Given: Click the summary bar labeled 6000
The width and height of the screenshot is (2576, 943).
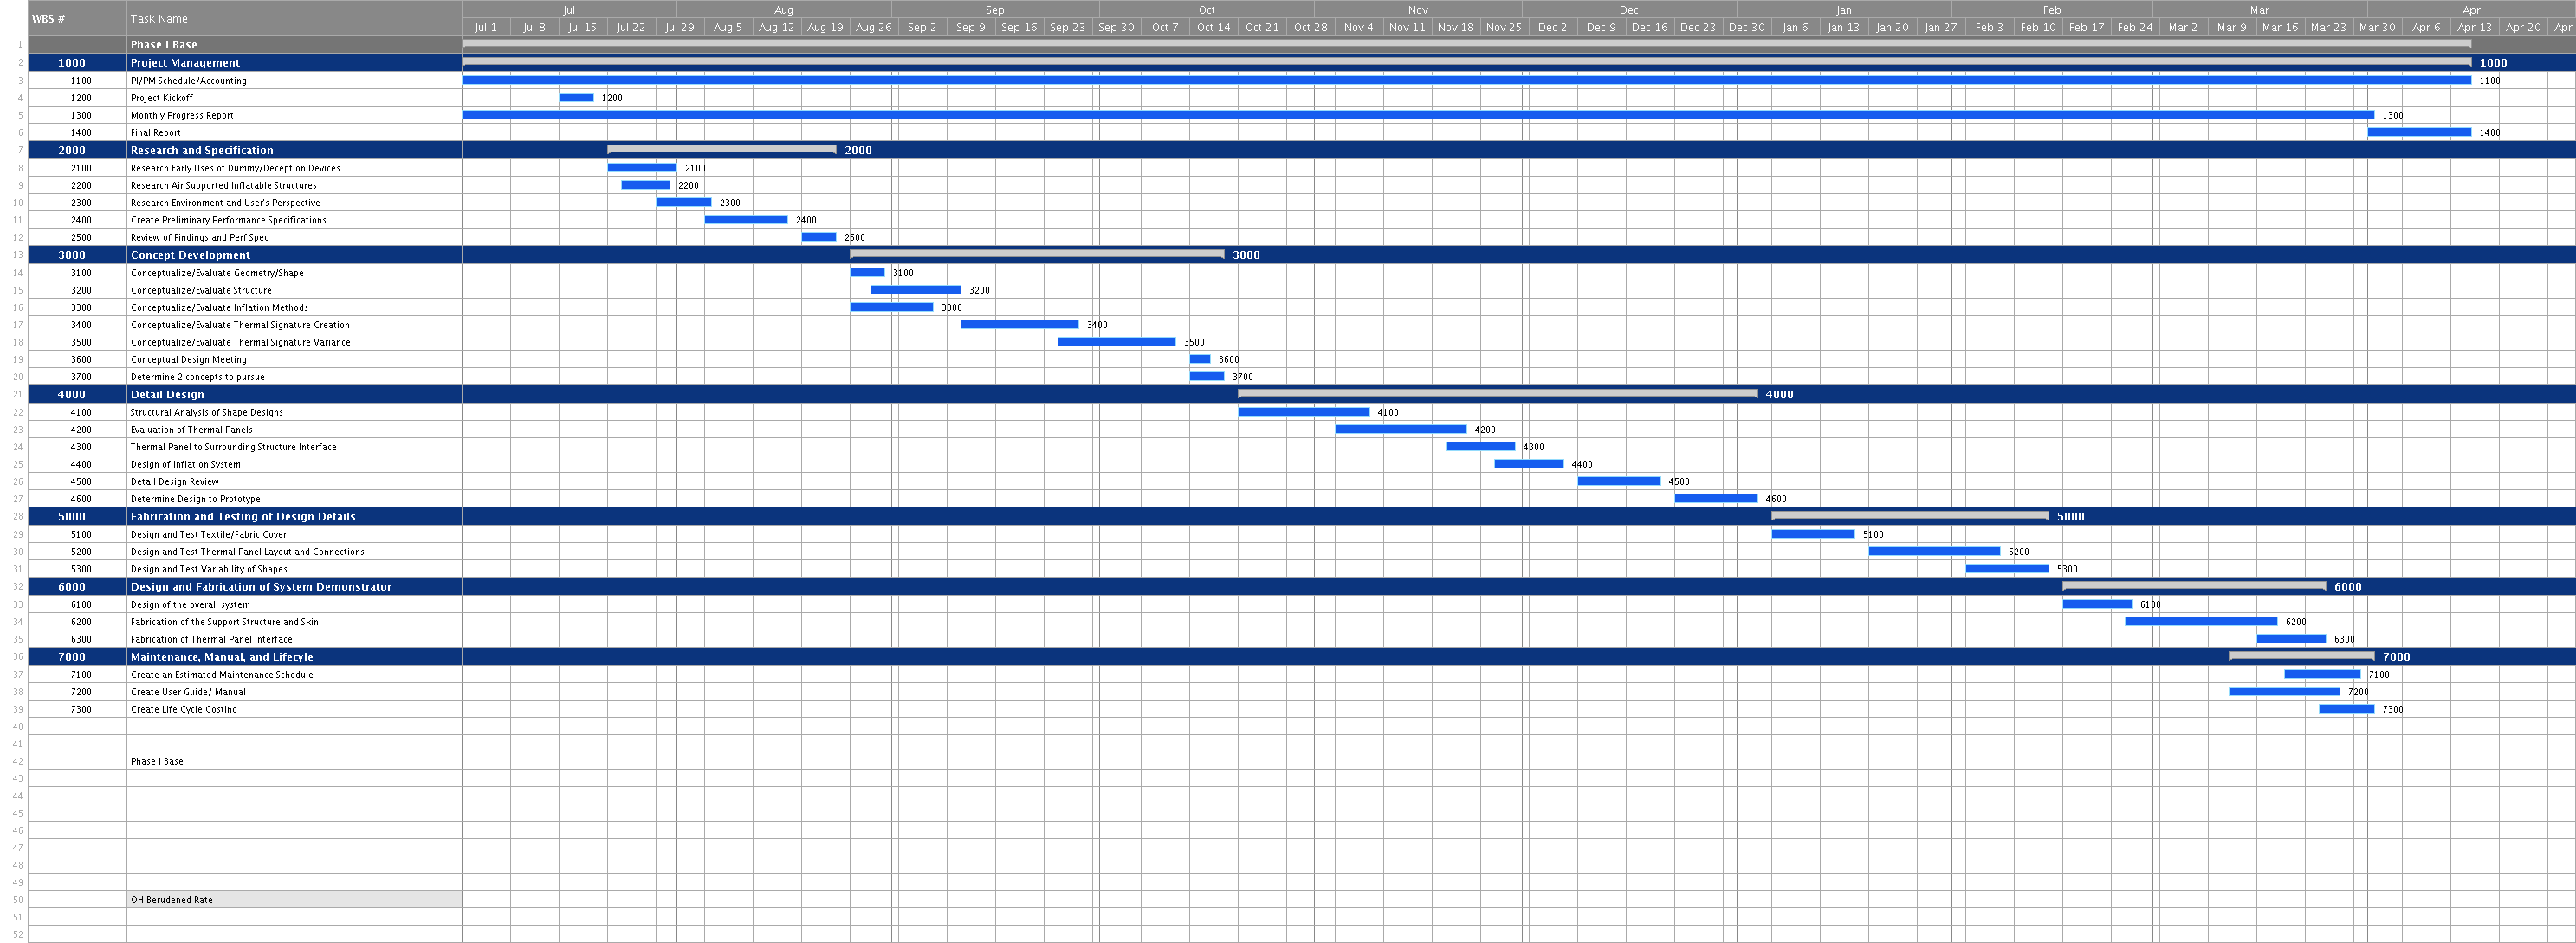Looking at the screenshot, I should pos(2194,586).
